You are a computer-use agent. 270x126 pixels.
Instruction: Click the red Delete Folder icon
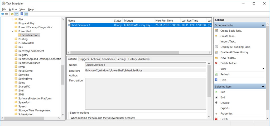(x=216, y=63)
